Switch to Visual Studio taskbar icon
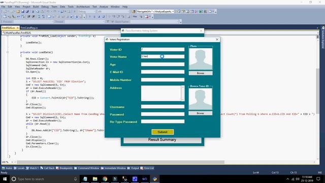325x183 pixels. click(x=145, y=179)
